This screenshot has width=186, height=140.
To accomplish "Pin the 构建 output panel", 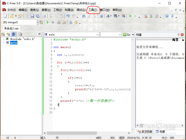I will (178, 35).
